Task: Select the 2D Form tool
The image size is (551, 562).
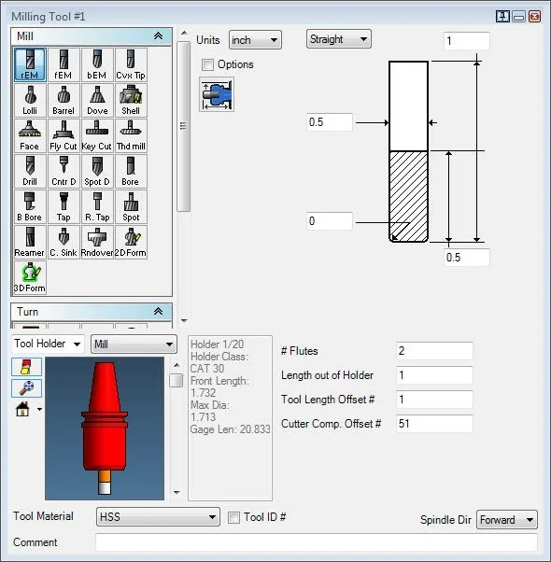Action: 131,243
